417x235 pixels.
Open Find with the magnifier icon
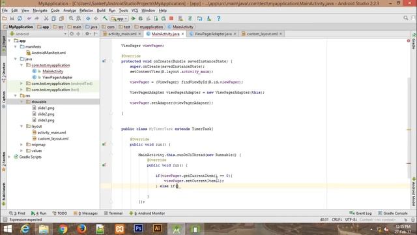(71, 18)
